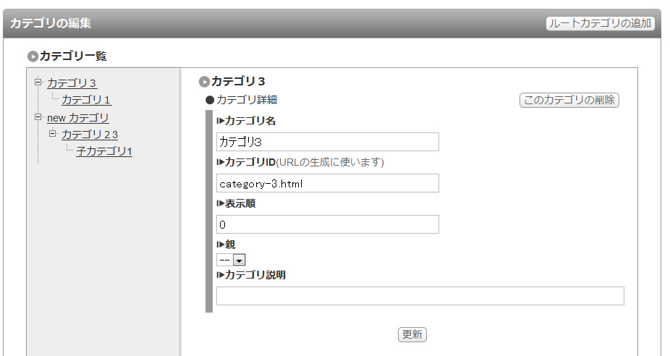This screenshot has height=356, width=670.
Task: Click the 更新 update button
Action: (412, 334)
